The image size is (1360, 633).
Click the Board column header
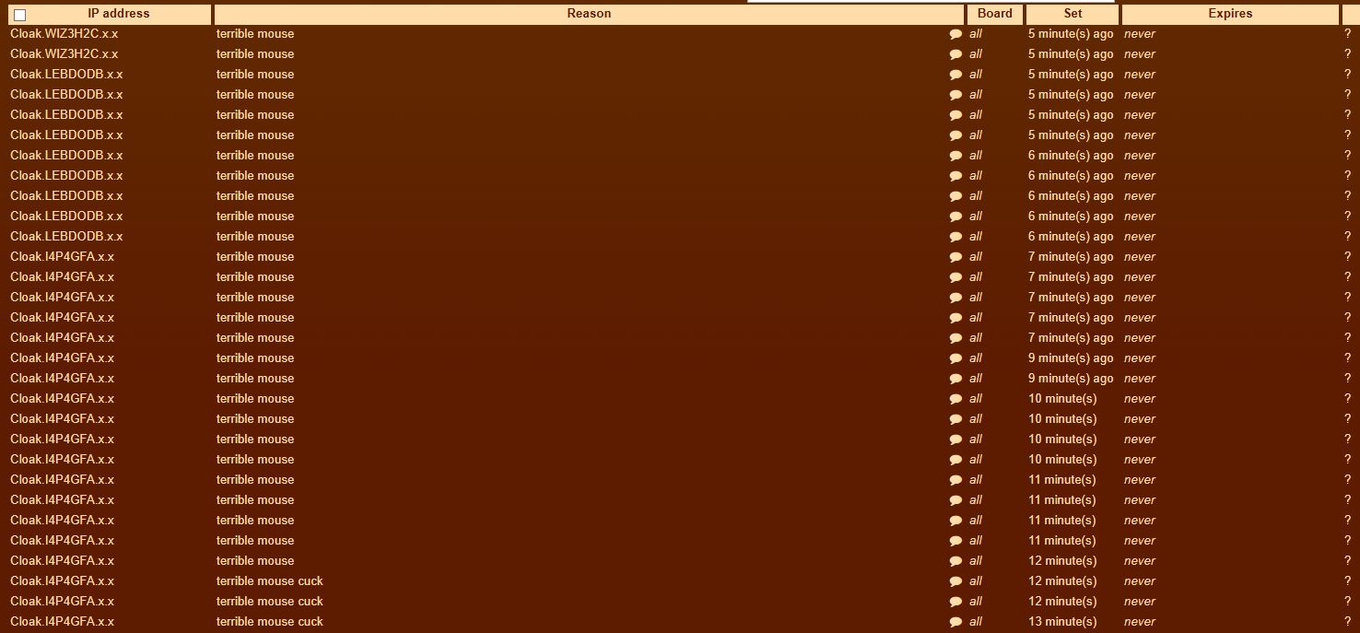point(994,14)
